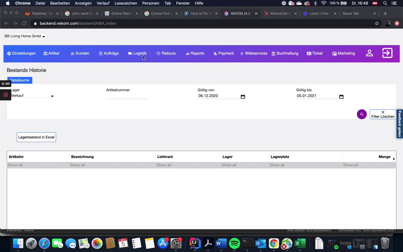The width and height of the screenshot is (403, 252).
Task: Click the Show all filter under Lager column
Action: pos(245,165)
